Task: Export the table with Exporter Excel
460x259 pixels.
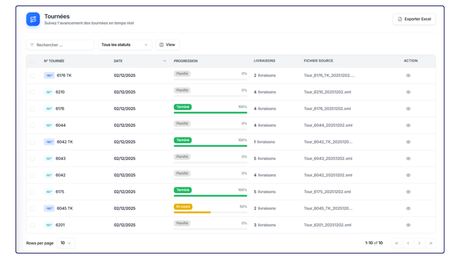Action: pos(414,19)
